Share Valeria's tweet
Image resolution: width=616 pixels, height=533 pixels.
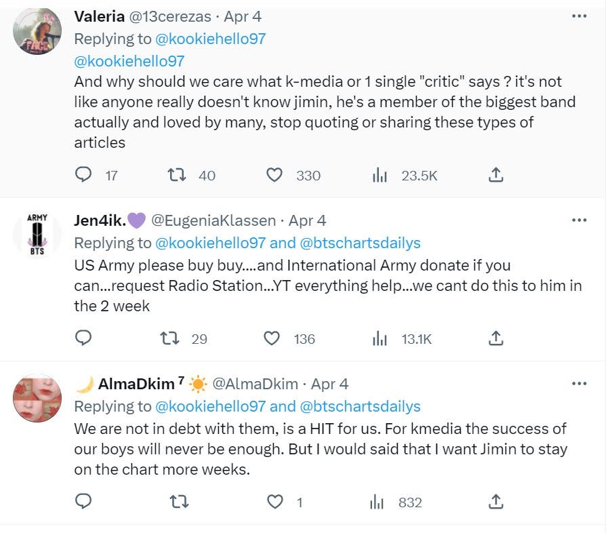pyautogui.click(x=495, y=175)
